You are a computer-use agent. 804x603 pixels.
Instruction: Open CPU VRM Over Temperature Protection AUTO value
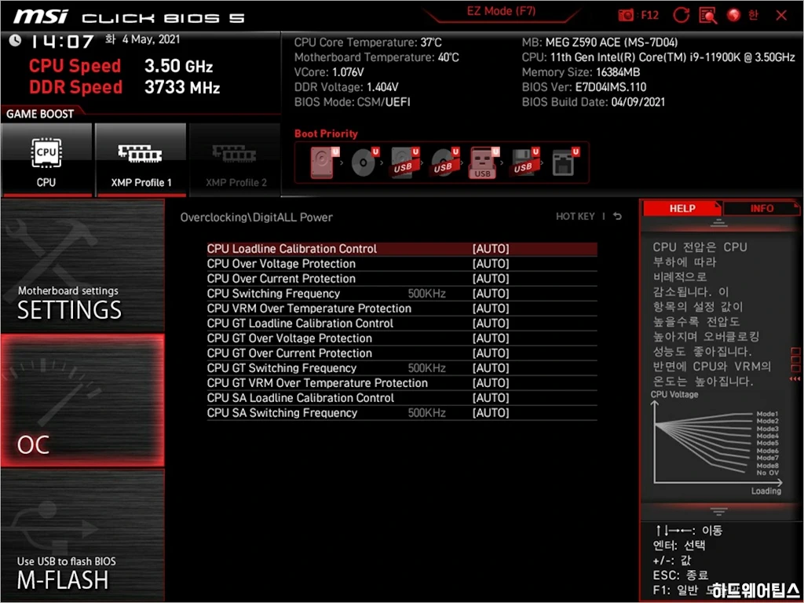(491, 308)
